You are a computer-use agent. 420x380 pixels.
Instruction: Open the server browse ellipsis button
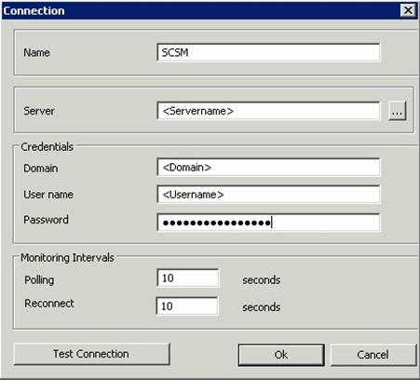pyautogui.click(x=397, y=111)
